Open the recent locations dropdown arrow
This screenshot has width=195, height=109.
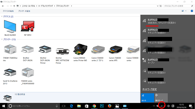coord(11,6)
